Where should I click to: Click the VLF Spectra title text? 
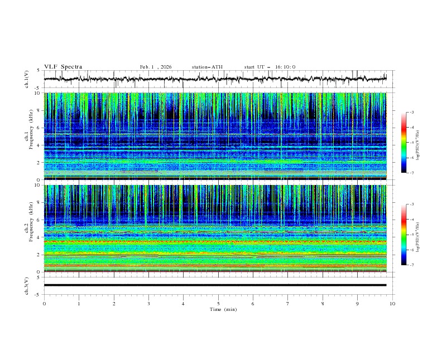(63, 67)
